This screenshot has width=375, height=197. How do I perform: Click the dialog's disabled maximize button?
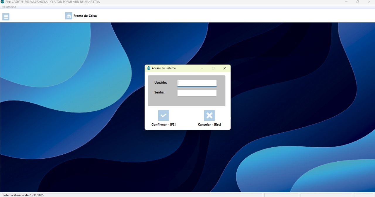(213, 68)
